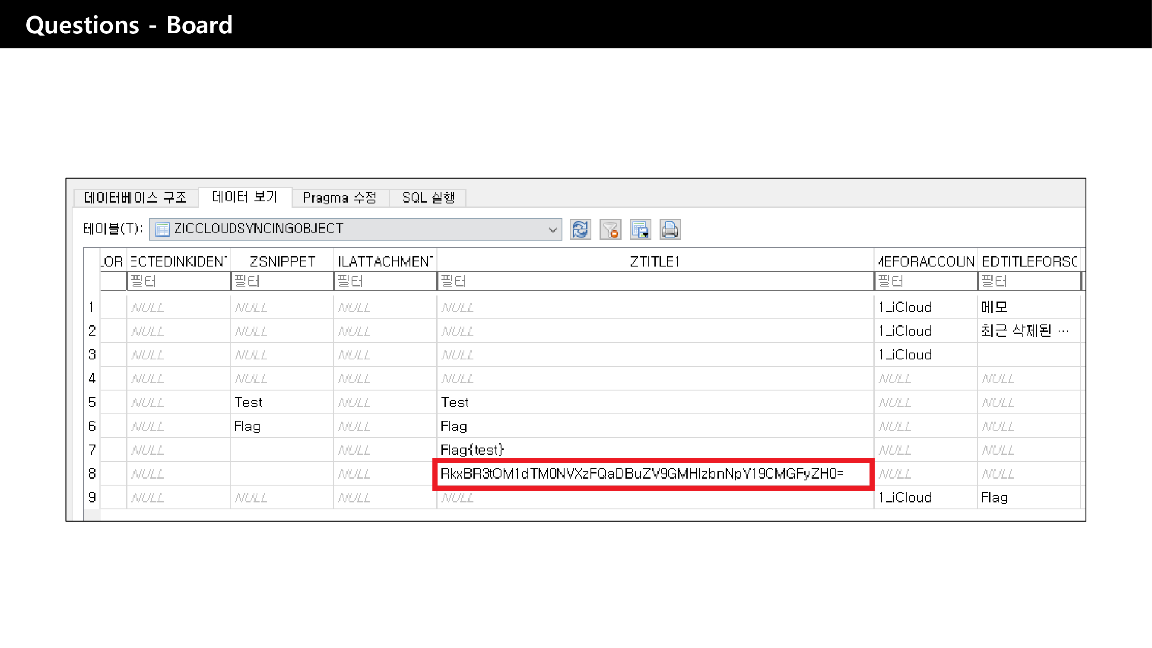This screenshot has width=1152, height=648.
Task: Click the print table icon
Action: pyautogui.click(x=670, y=229)
